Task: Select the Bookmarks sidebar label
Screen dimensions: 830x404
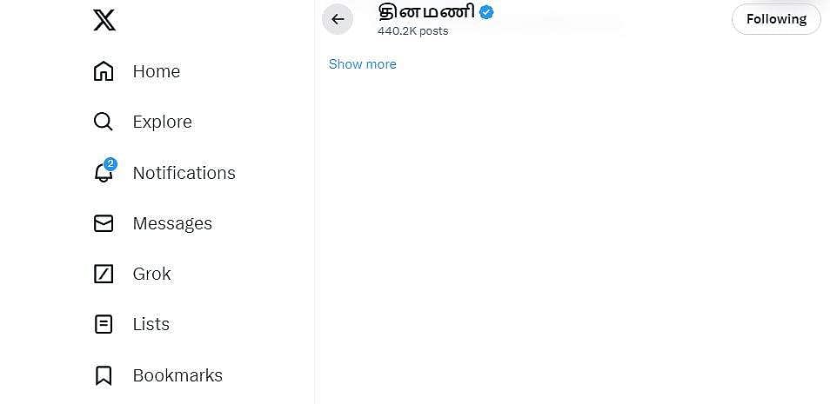Action: (x=177, y=375)
